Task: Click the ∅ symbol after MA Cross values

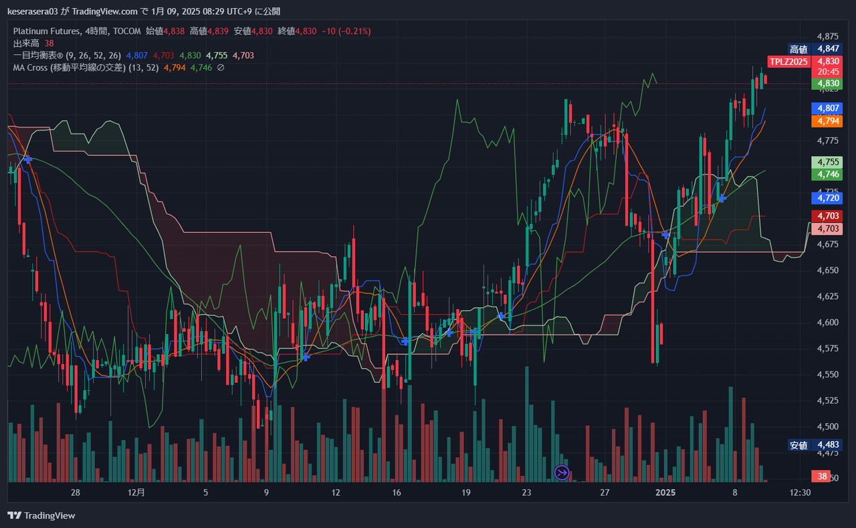Action: pyautogui.click(x=221, y=68)
